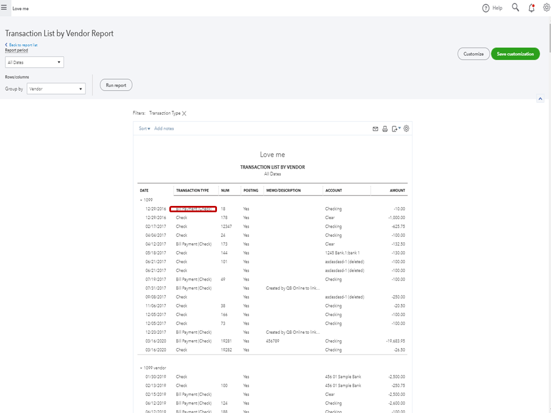551x413 pixels.
Task: Open the notifications bell
Action: pos(531,7)
